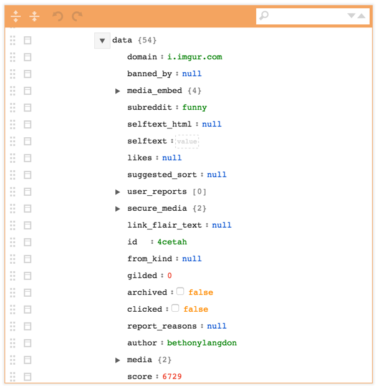Click the redo arrow in toolbar
The image size is (376, 386).
tap(77, 16)
